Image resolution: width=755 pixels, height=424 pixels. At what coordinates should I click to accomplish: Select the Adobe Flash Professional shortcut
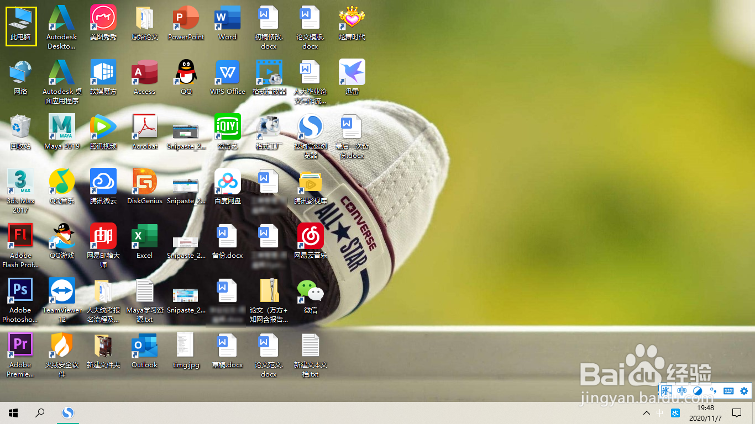[x=20, y=246]
